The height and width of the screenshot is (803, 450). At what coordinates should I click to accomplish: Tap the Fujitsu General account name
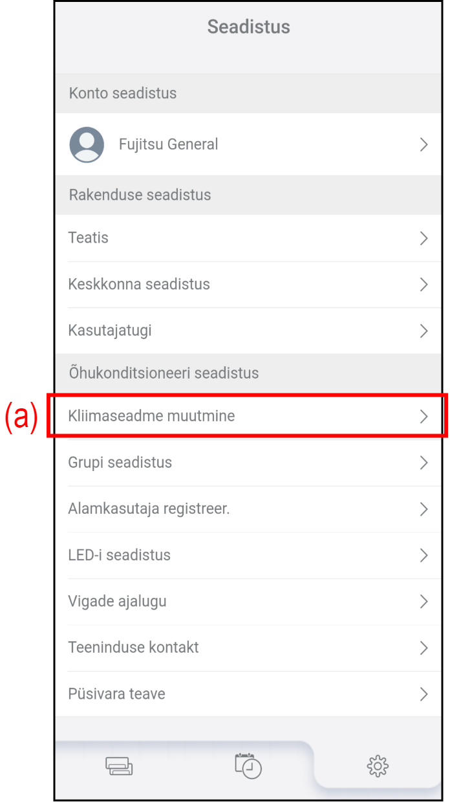click(168, 144)
